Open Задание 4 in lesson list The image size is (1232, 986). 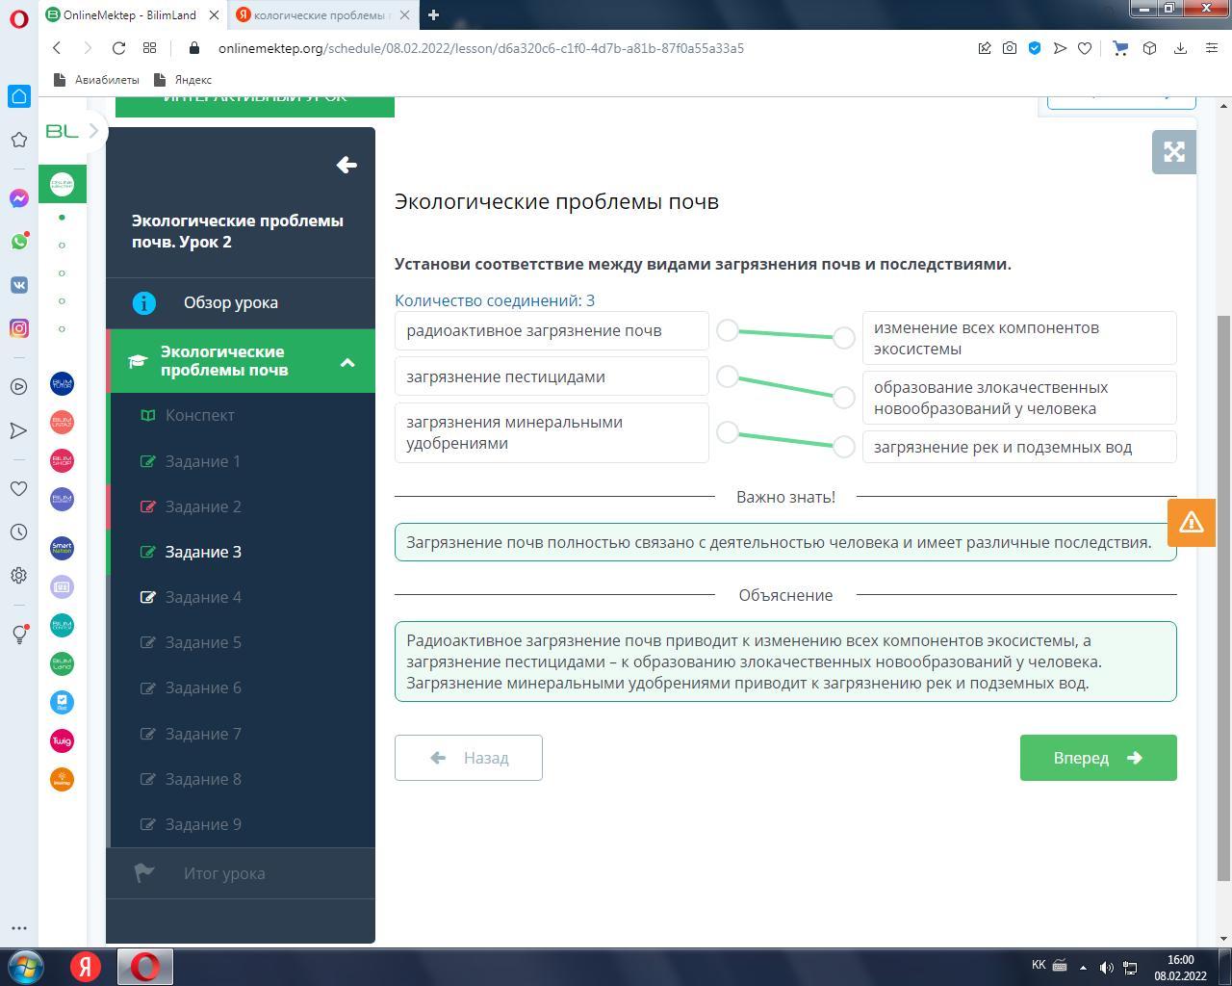[x=203, y=597]
